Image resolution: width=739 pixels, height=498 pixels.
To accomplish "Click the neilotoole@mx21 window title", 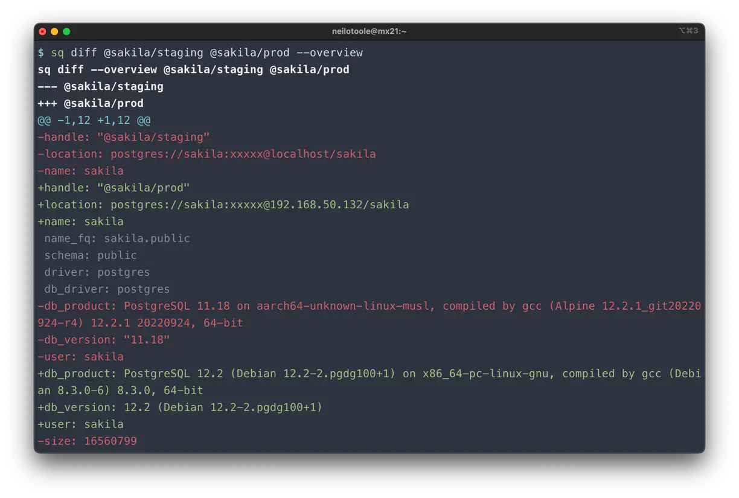I will [x=369, y=31].
